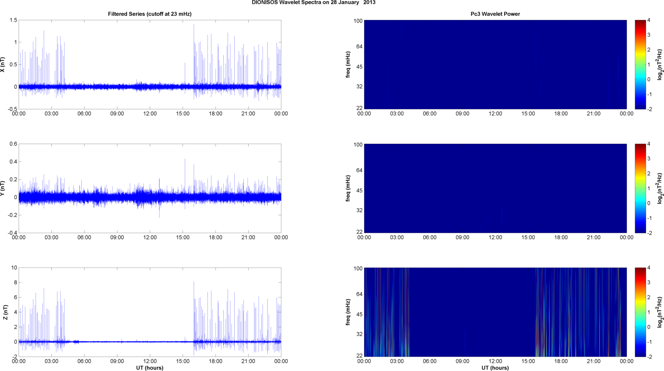This screenshot has width=664, height=371.
Task: Click the 64 frequency tick of top spectrogram
Action: click(x=359, y=46)
